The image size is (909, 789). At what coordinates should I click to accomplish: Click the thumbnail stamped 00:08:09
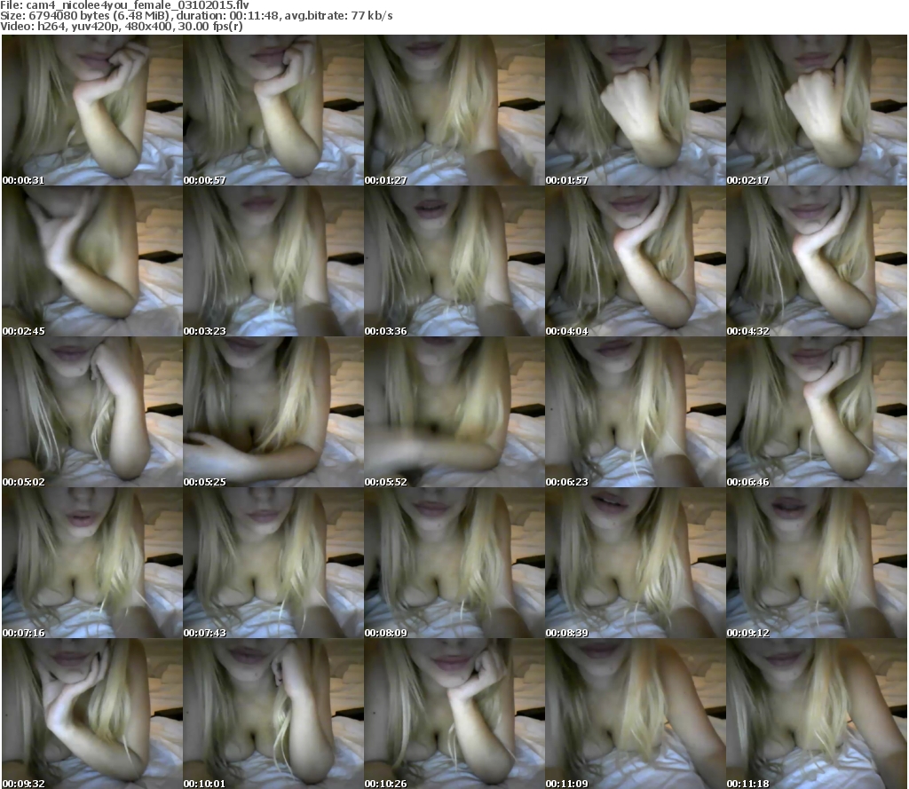pyautogui.click(x=454, y=563)
